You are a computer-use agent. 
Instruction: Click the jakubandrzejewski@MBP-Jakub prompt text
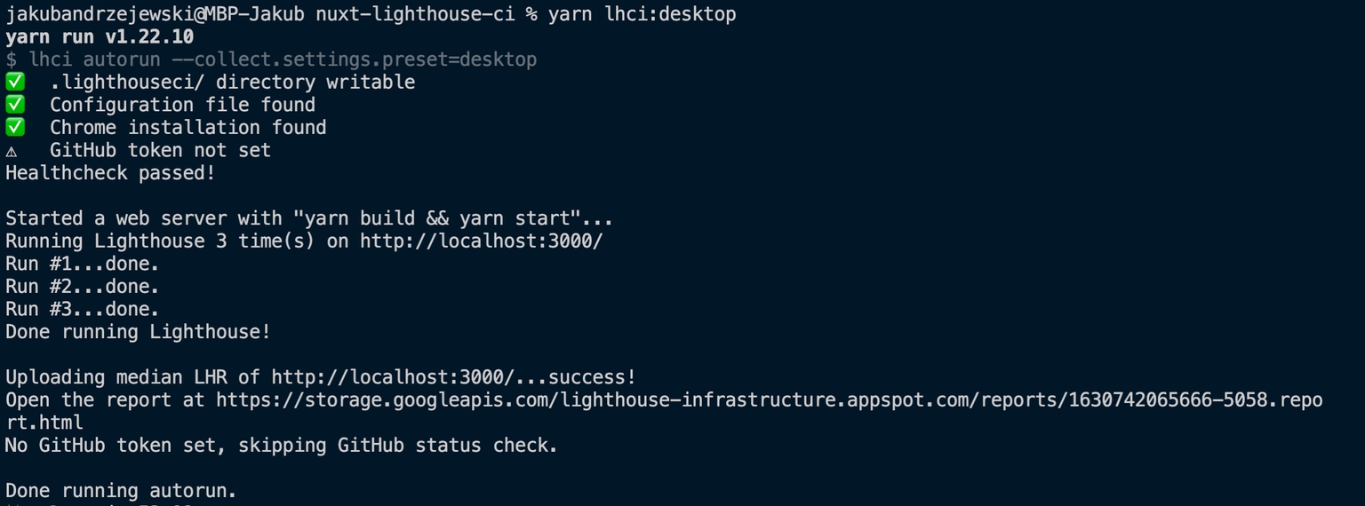pyautogui.click(x=155, y=14)
